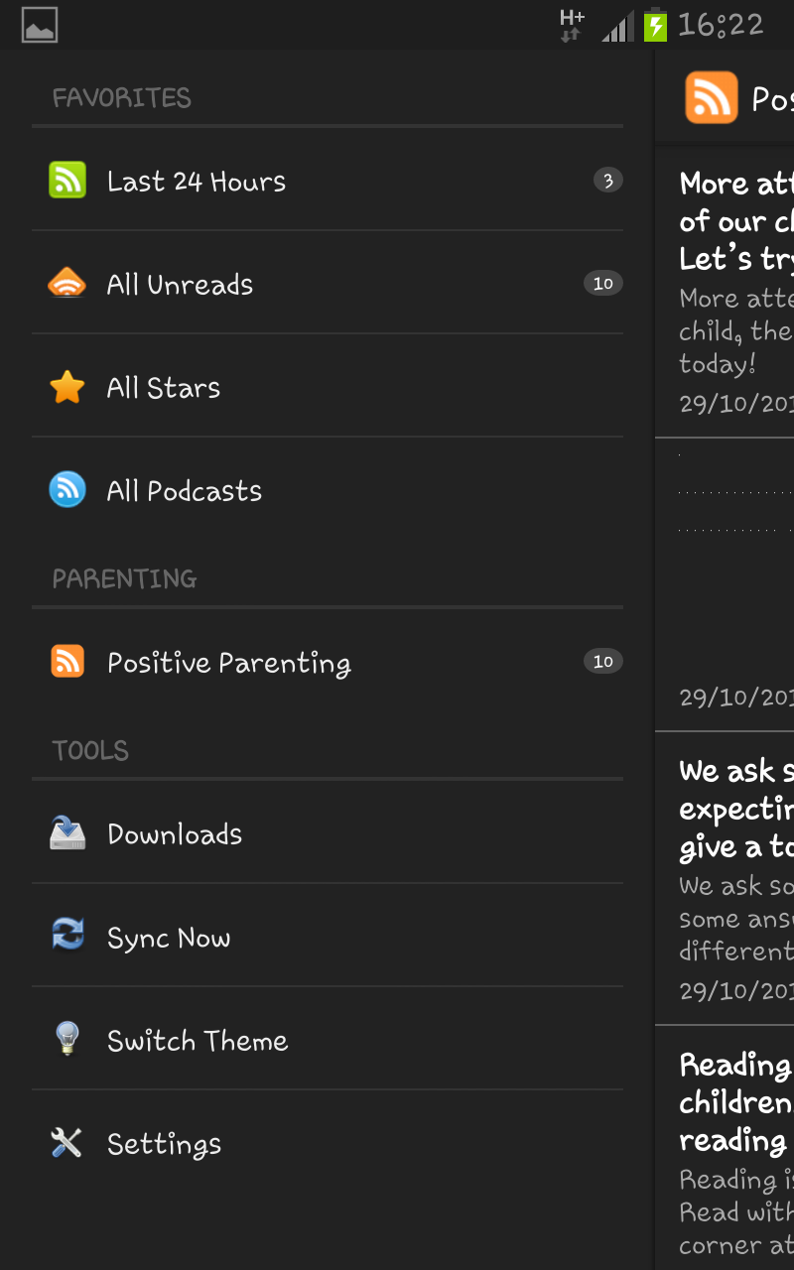Viewport: 794px width, 1270px height.
Task: Tap the blue All Podcasts icon
Action: [67, 490]
